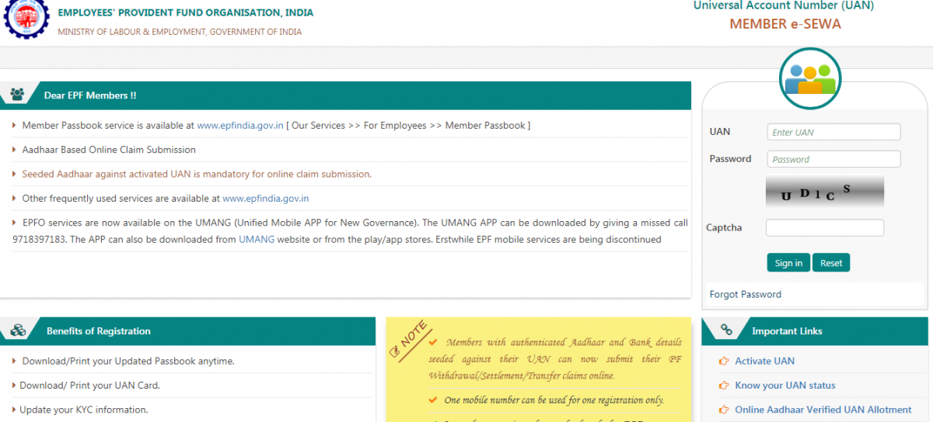Open www.epfindia.gov.in link in Member Passbook line
This screenshot has width=933, height=422.
click(x=240, y=125)
